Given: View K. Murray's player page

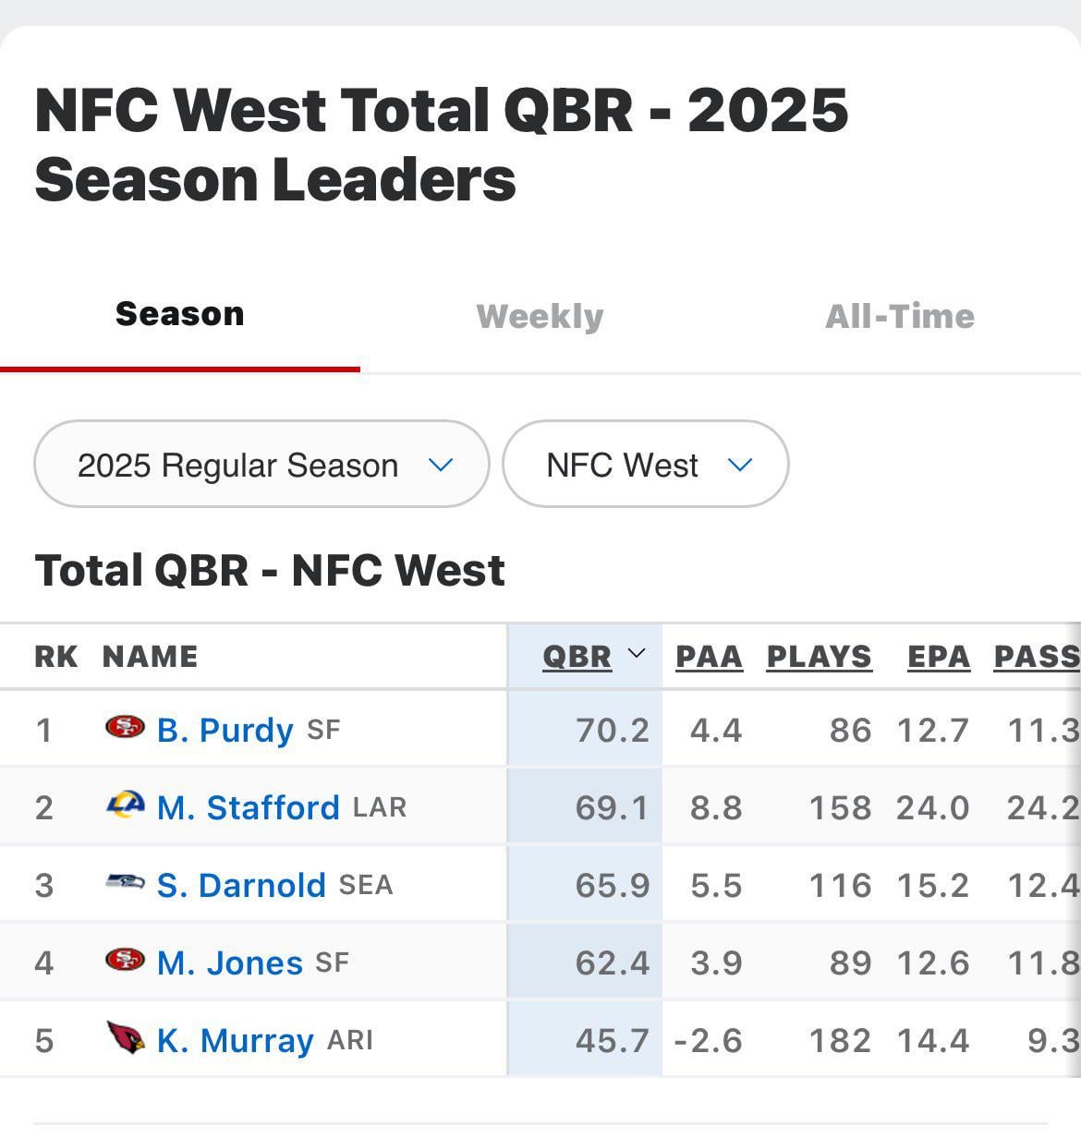Looking at the screenshot, I should (x=235, y=1041).
